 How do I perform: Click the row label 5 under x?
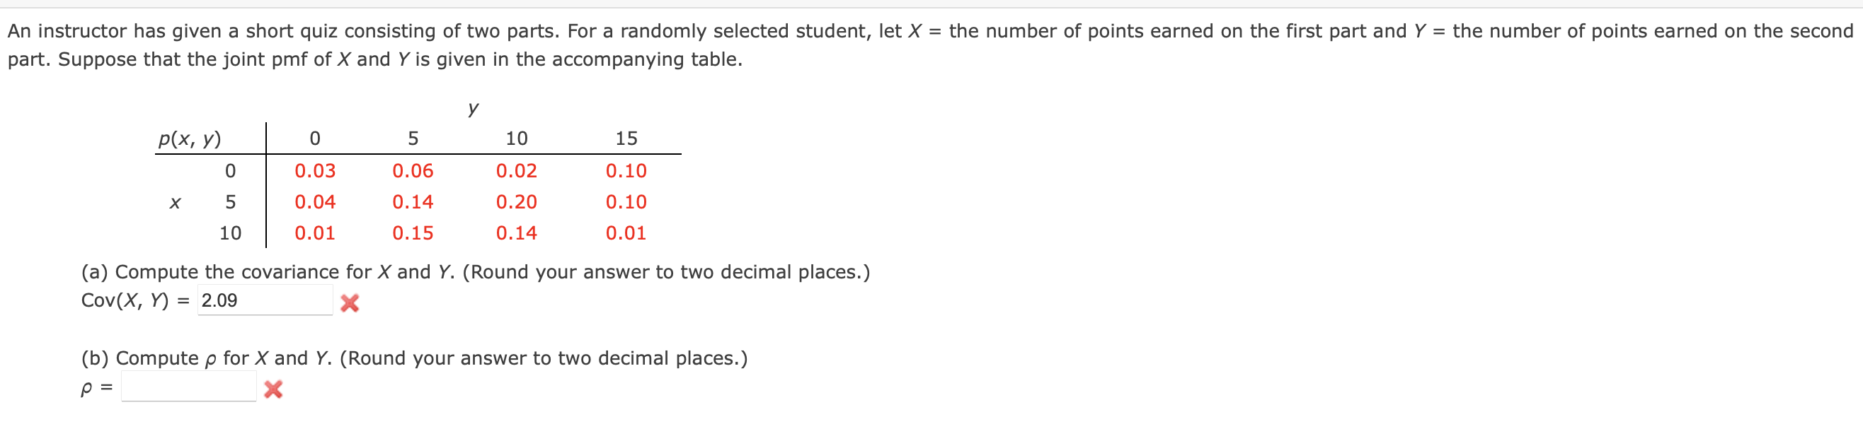(230, 202)
